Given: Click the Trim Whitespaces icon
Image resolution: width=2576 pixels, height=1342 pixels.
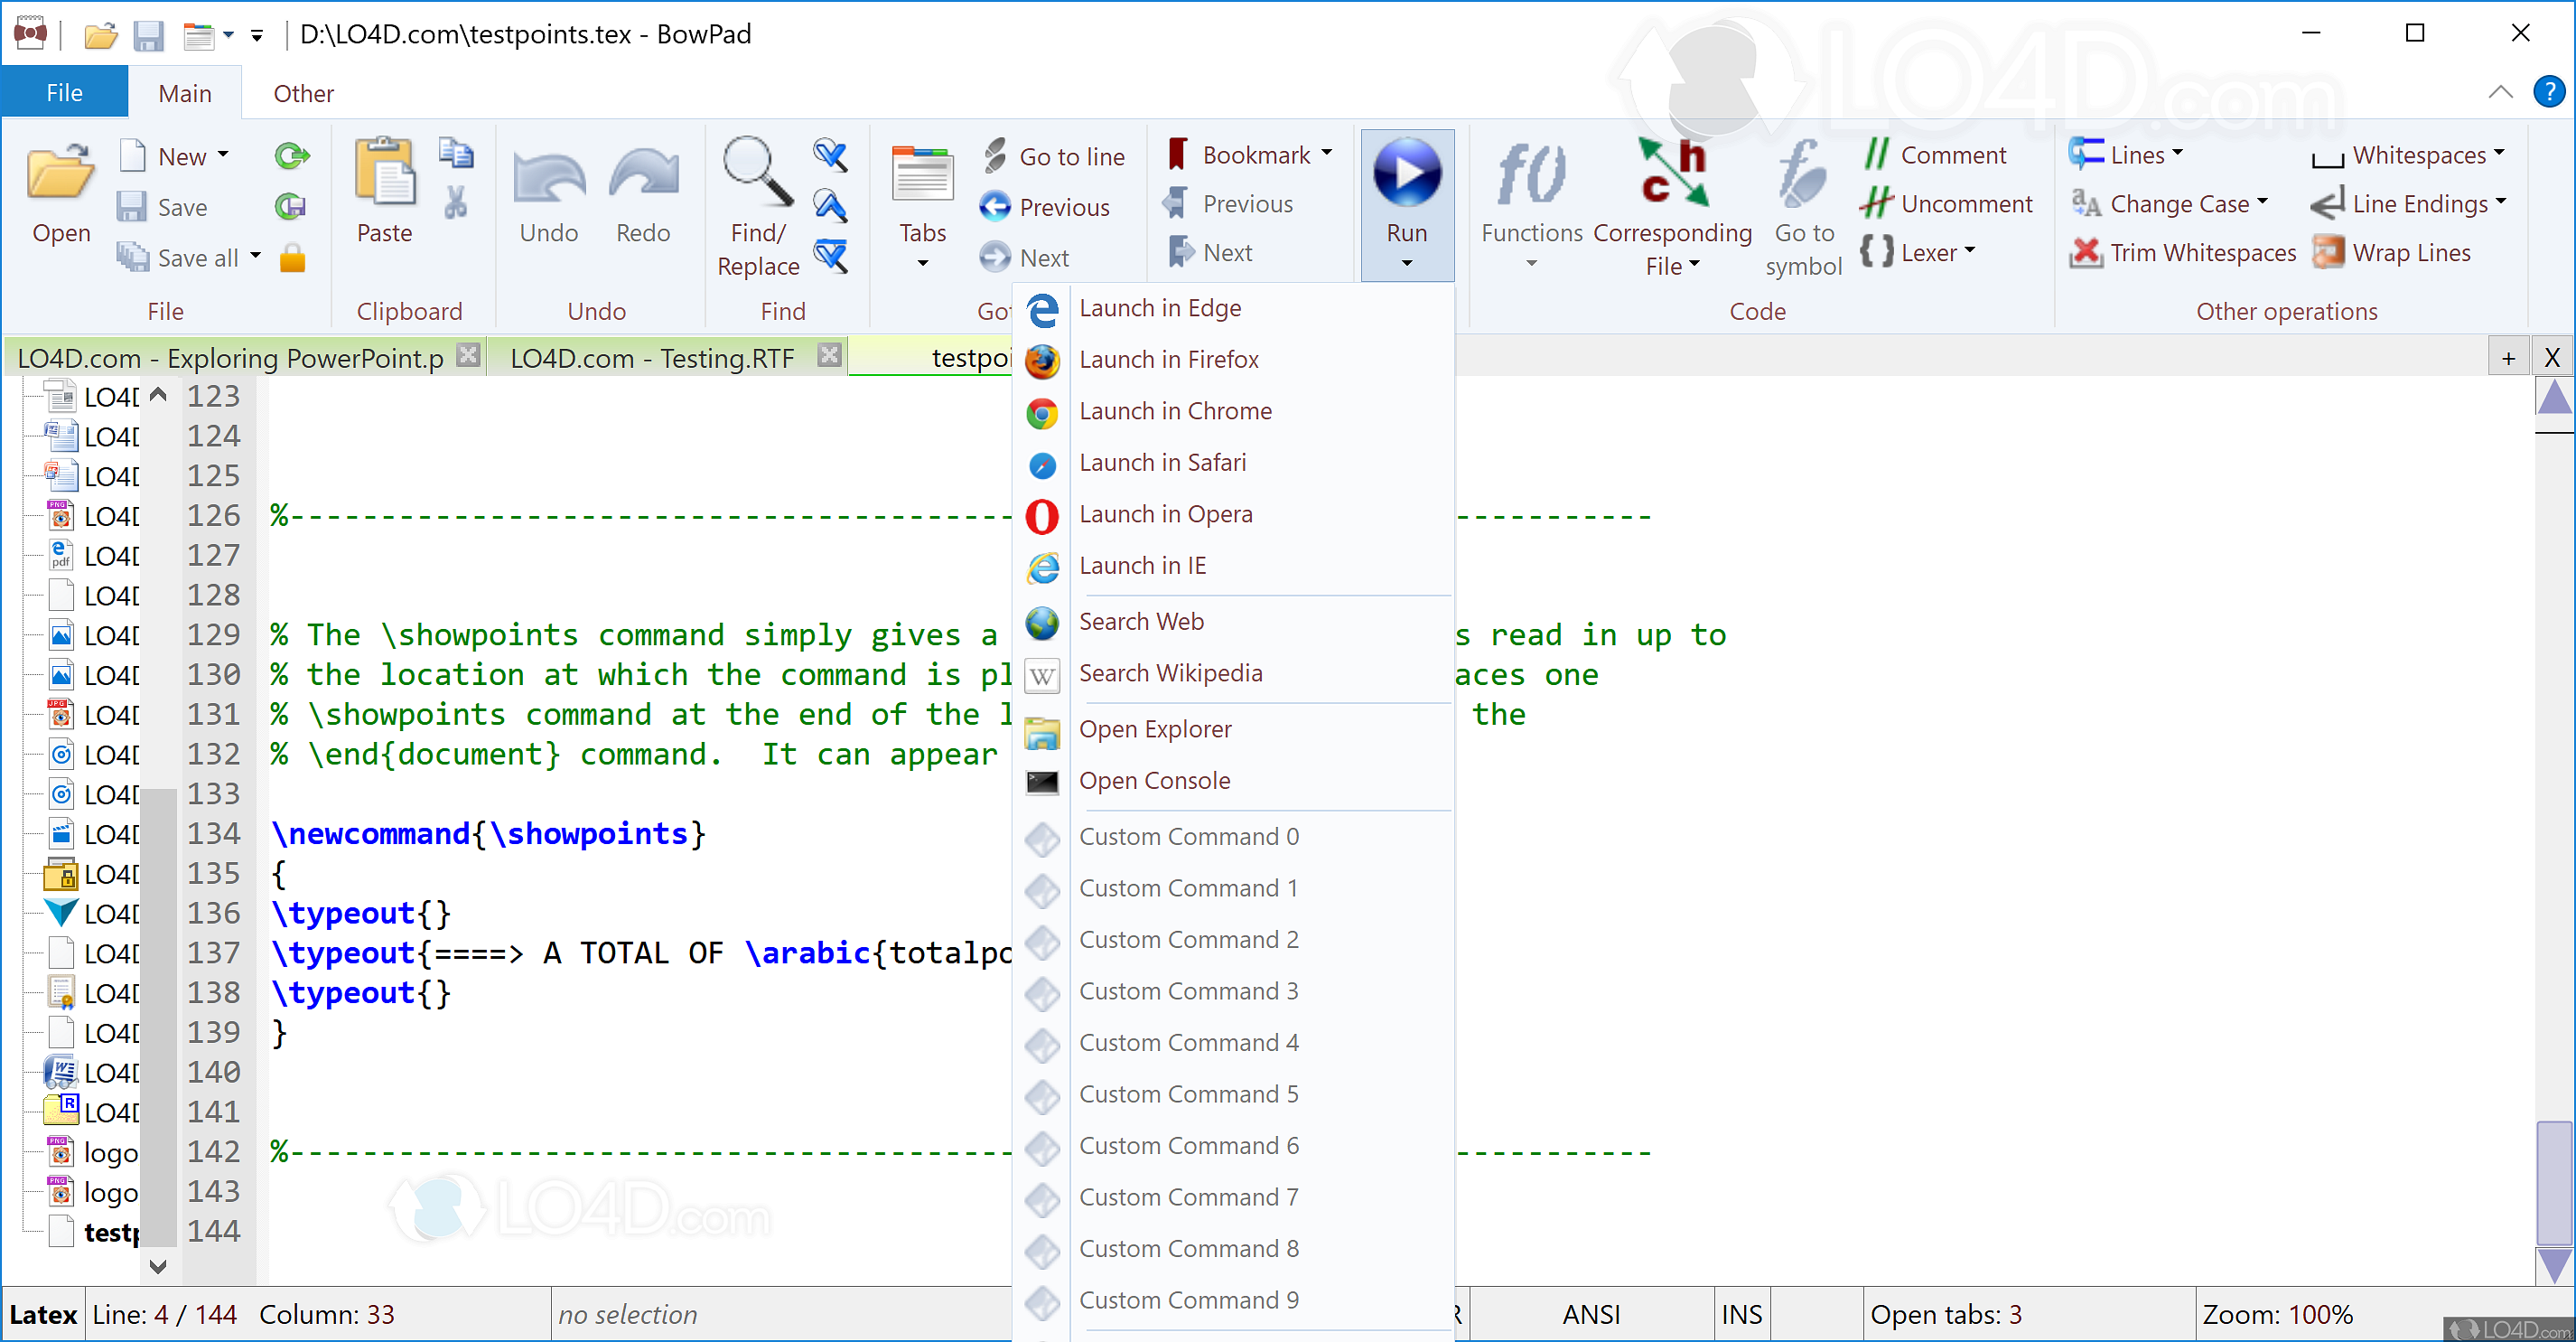Looking at the screenshot, I should click(x=2086, y=252).
